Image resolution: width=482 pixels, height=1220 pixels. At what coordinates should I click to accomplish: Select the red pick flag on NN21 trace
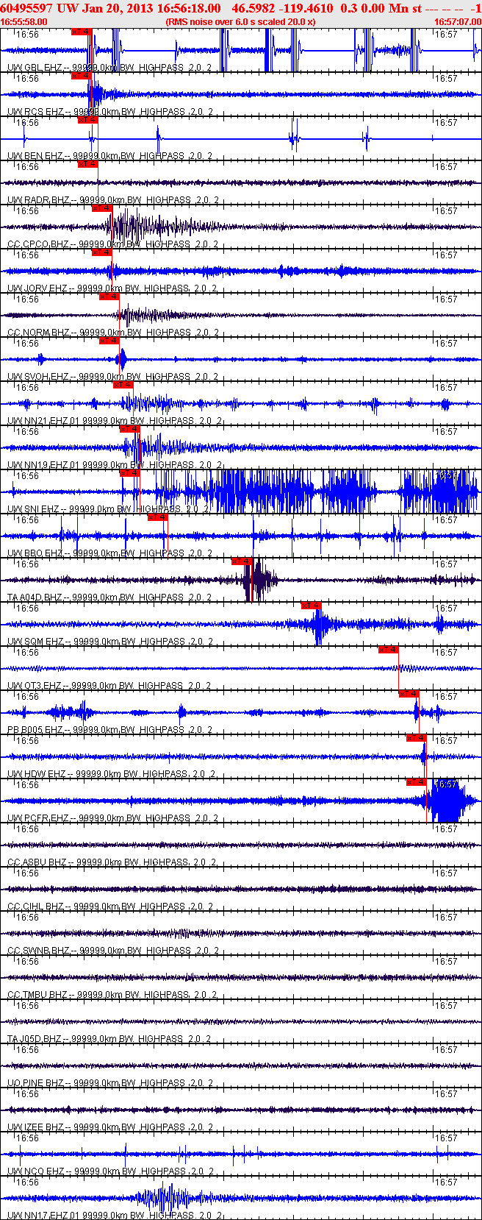pyautogui.click(x=123, y=385)
